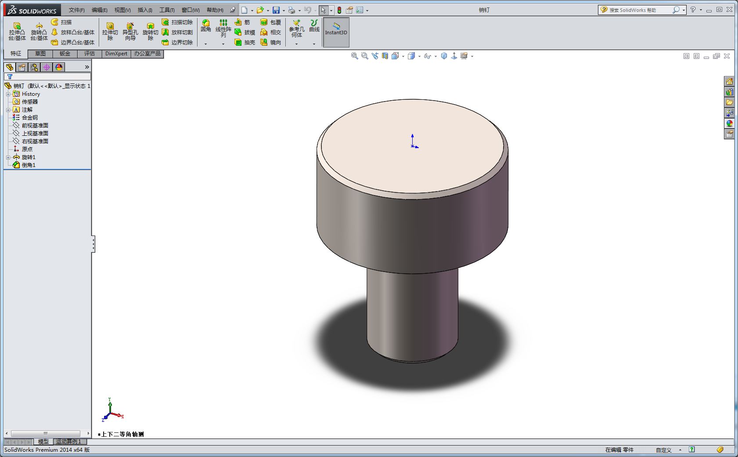The image size is (738, 457).
Task: Toggle the Instant3D button
Action: 336,32
